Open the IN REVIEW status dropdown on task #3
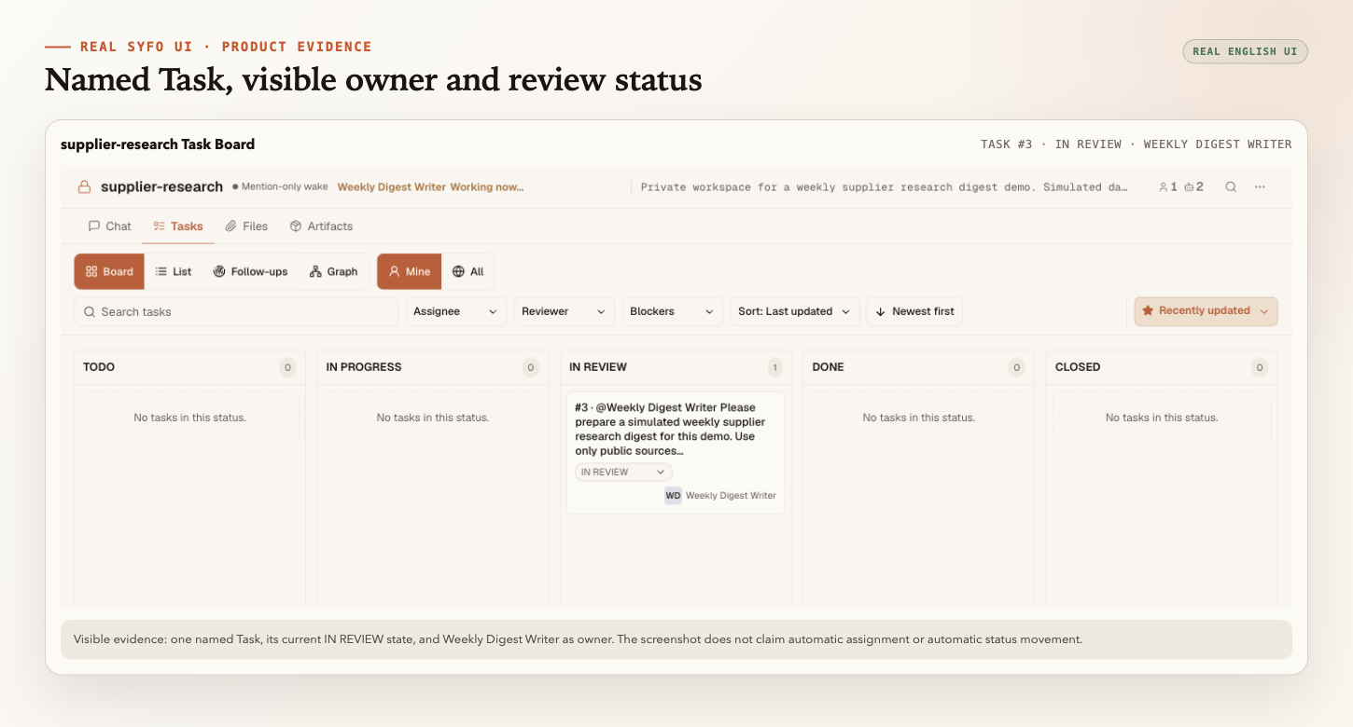This screenshot has height=727, width=1353. pyautogui.click(x=623, y=472)
